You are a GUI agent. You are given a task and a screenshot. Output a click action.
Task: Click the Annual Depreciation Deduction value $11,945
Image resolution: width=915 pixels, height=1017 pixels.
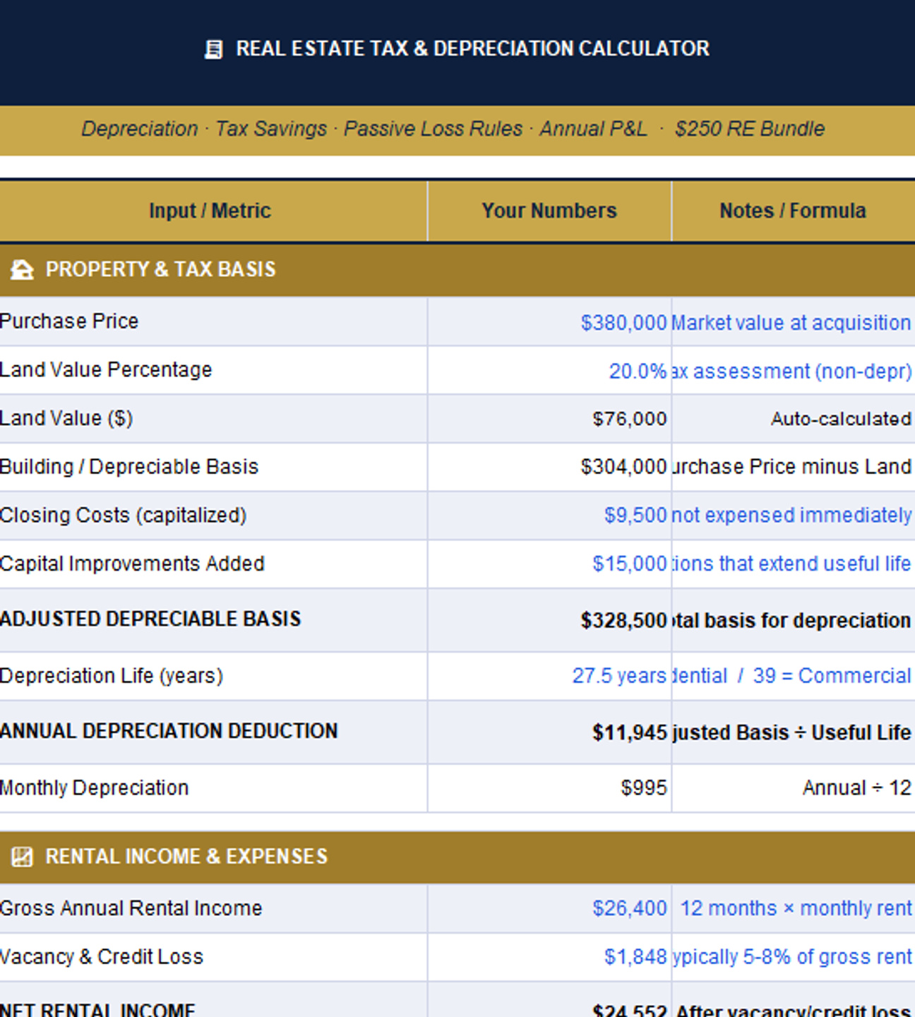(630, 732)
